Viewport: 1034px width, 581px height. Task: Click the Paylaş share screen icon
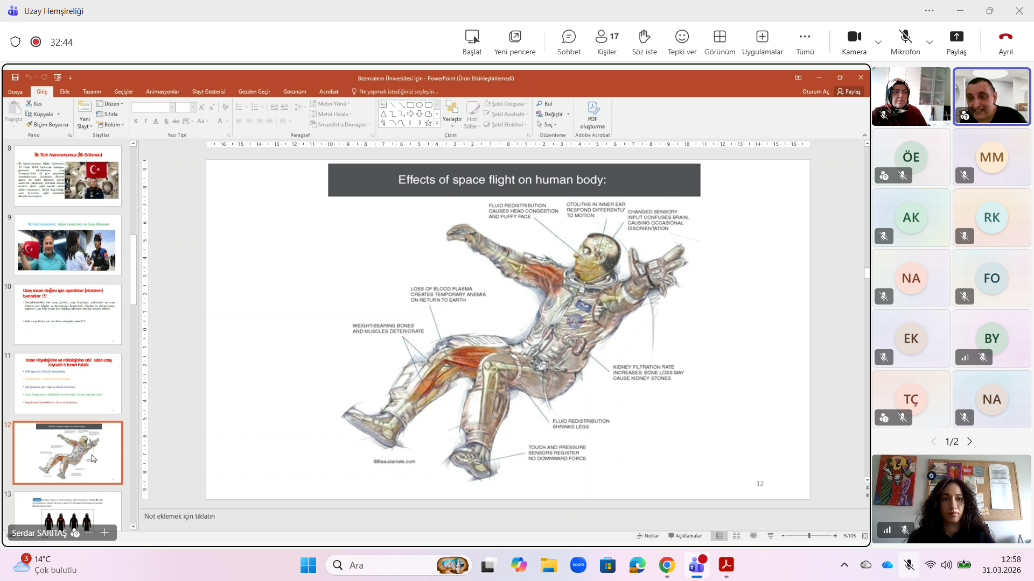coord(956,37)
